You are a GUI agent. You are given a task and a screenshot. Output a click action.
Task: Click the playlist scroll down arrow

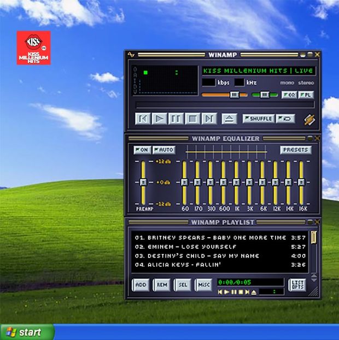tap(314, 280)
